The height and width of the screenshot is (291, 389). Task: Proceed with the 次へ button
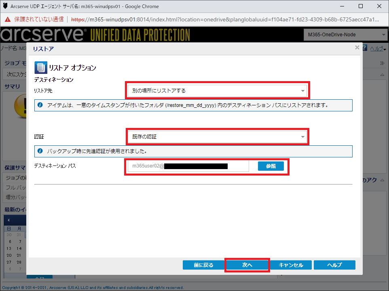click(247, 265)
